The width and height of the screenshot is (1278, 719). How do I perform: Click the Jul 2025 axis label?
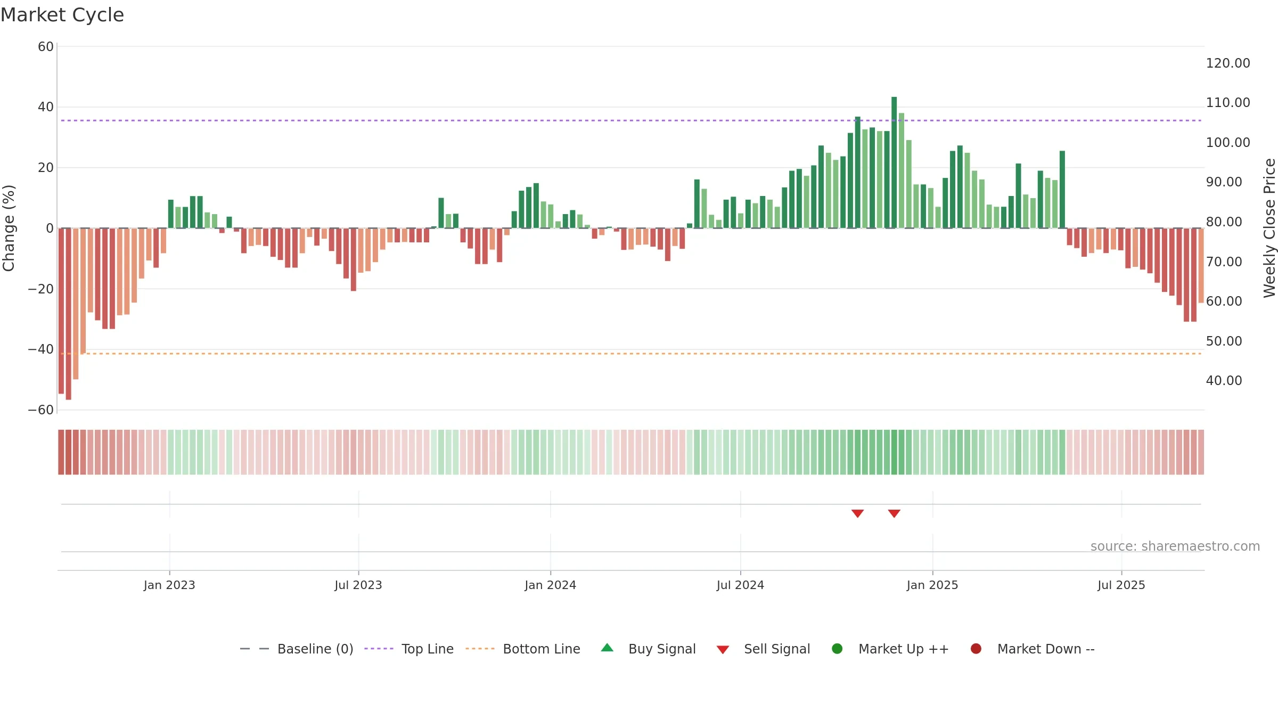click(1121, 585)
